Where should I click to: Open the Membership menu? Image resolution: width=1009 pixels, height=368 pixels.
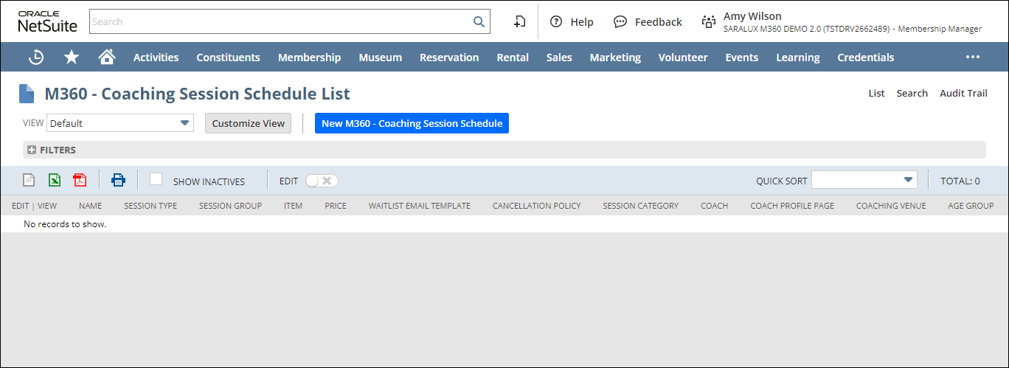[309, 57]
